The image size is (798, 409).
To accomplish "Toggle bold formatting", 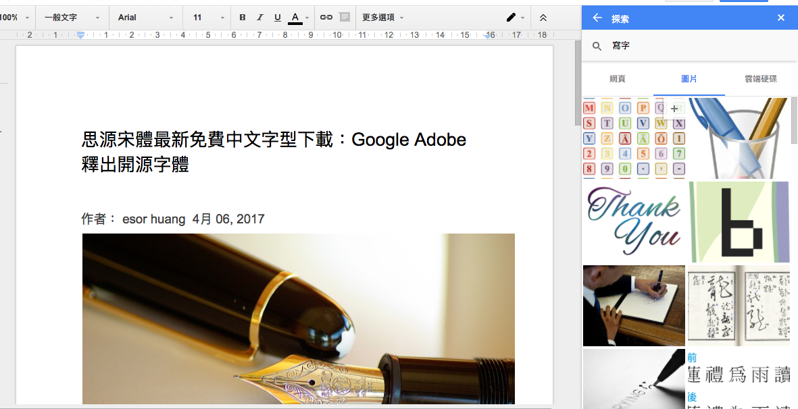I will pyautogui.click(x=243, y=18).
